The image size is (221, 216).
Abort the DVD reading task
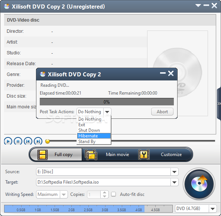pos(162,112)
